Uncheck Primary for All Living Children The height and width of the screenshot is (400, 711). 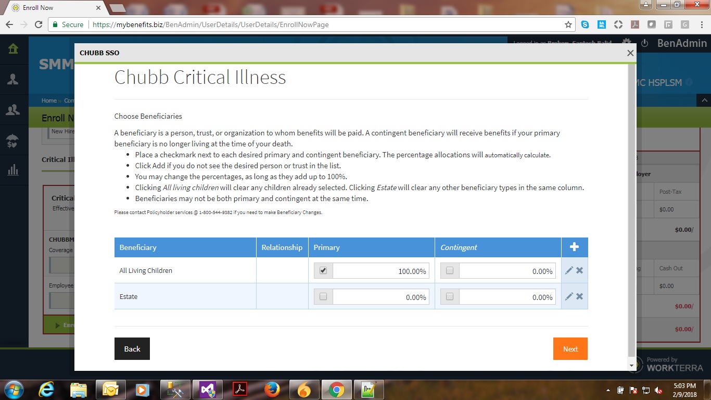tap(323, 270)
